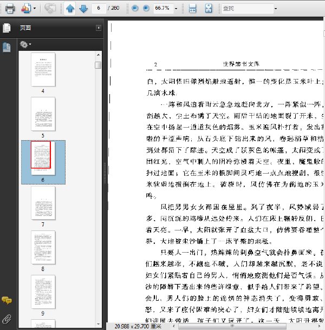Open the comments panel speech bubble icon
This screenshot has width=325, height=330.
click(x=6, y=300)
